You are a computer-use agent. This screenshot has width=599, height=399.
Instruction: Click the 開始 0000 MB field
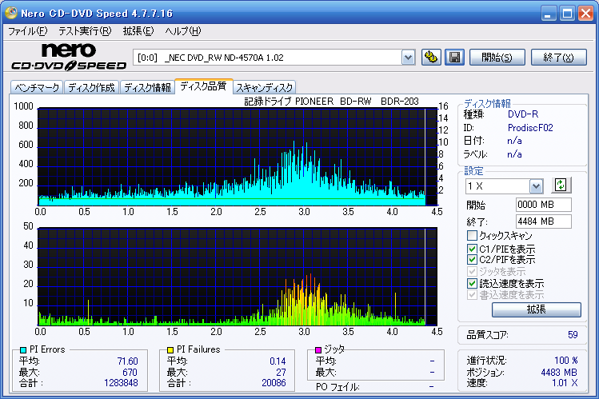(543, 205)
